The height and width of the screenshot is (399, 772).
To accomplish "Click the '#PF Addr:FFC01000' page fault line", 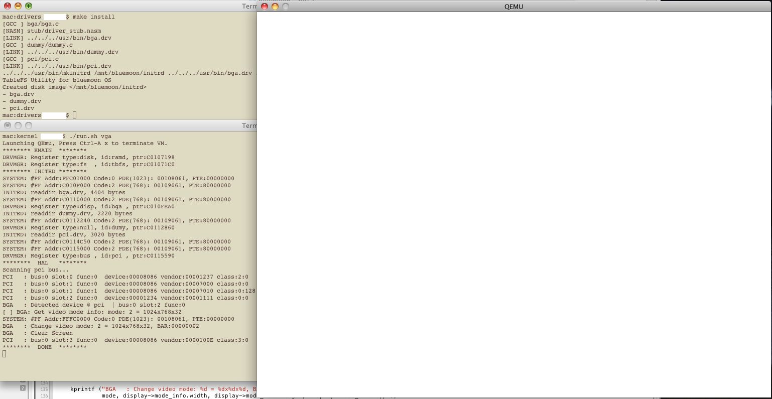I will [x=118, y=178].
